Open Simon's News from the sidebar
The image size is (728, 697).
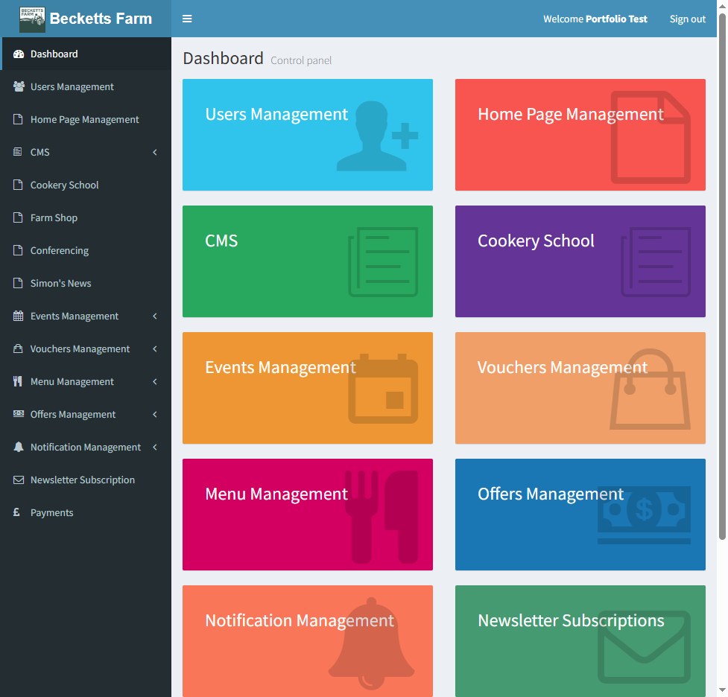click(86, 283)
